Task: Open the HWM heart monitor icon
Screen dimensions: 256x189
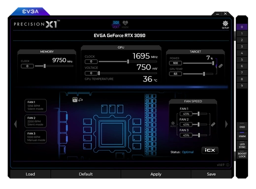Action: click(x=125, y=25)
